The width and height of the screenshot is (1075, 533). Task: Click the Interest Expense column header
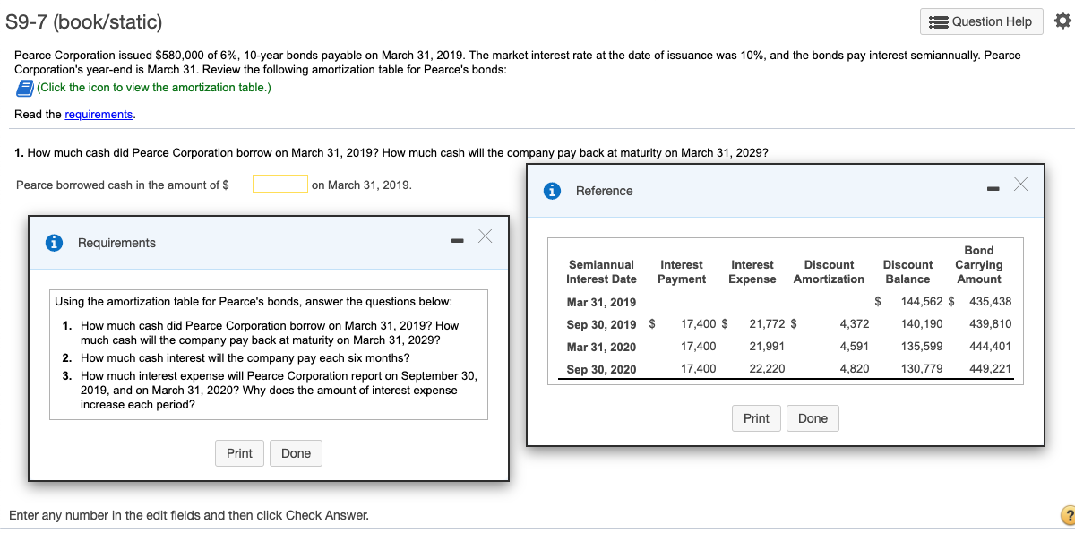tap(752, 271)
